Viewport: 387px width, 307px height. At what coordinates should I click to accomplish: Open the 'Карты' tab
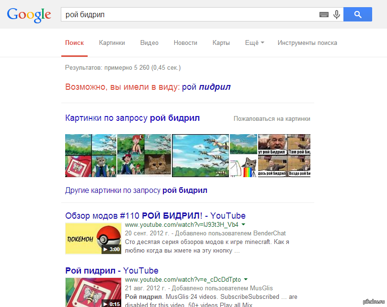click(x=221, y=43)
